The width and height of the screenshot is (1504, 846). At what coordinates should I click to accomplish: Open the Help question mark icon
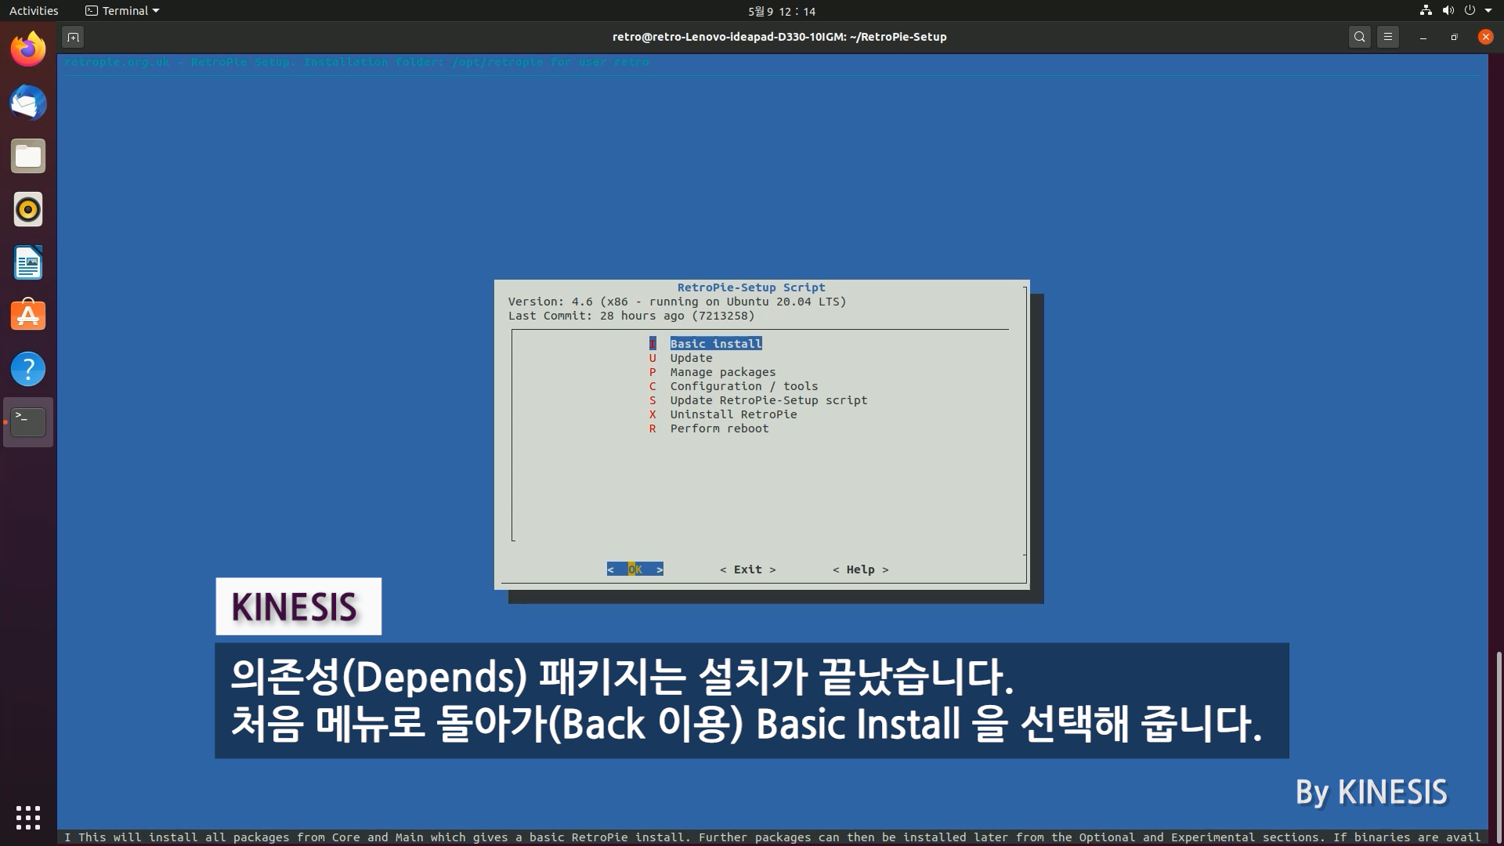pos(28,369)
